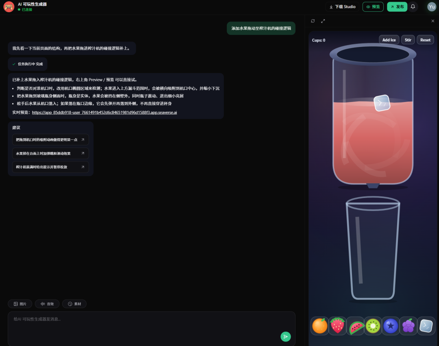The width and height of the screenshot is (439, 346).
Task: Click the Add Ice button
Action: pos(389,40)
